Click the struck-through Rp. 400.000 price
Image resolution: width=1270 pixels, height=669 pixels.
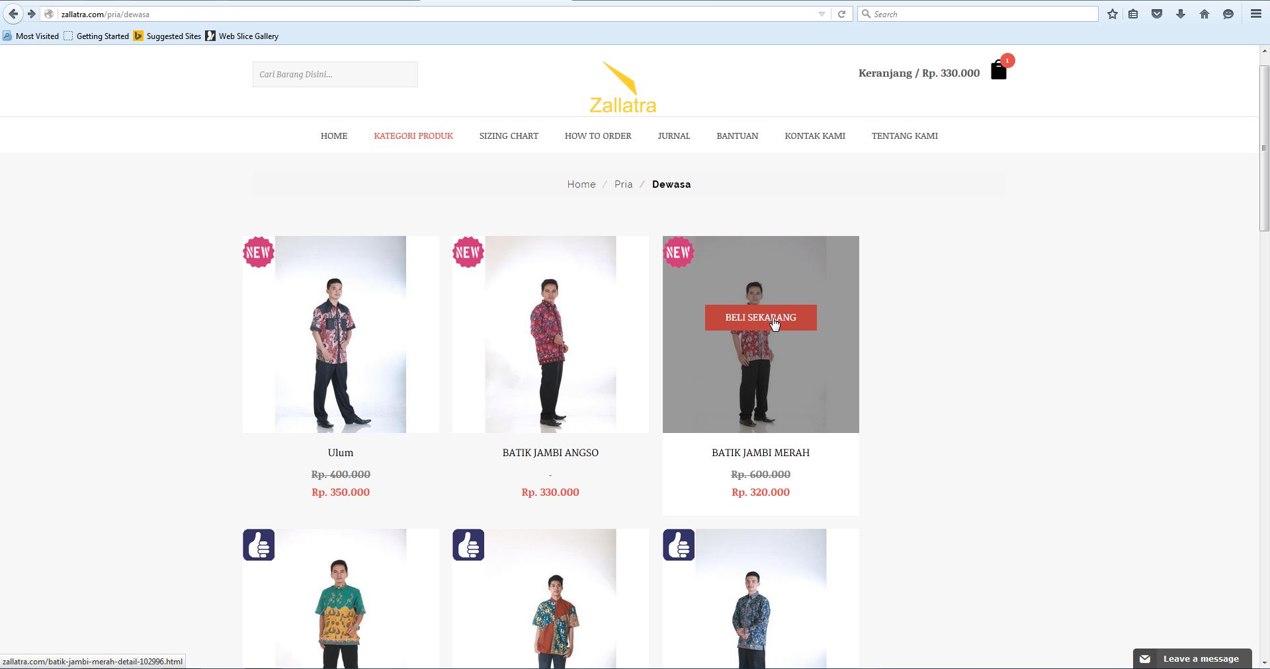point(341,475)
